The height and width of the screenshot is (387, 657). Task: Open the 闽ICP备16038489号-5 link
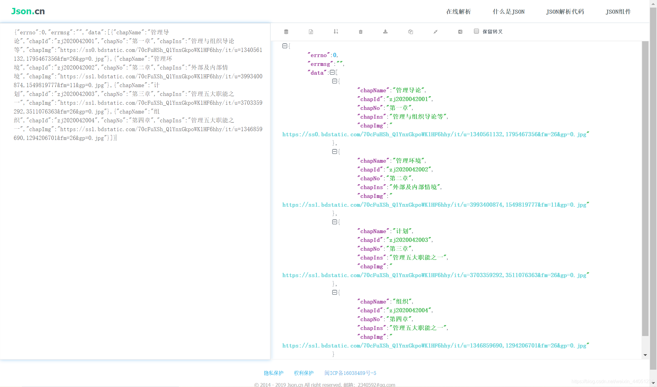tap(350, 373)
